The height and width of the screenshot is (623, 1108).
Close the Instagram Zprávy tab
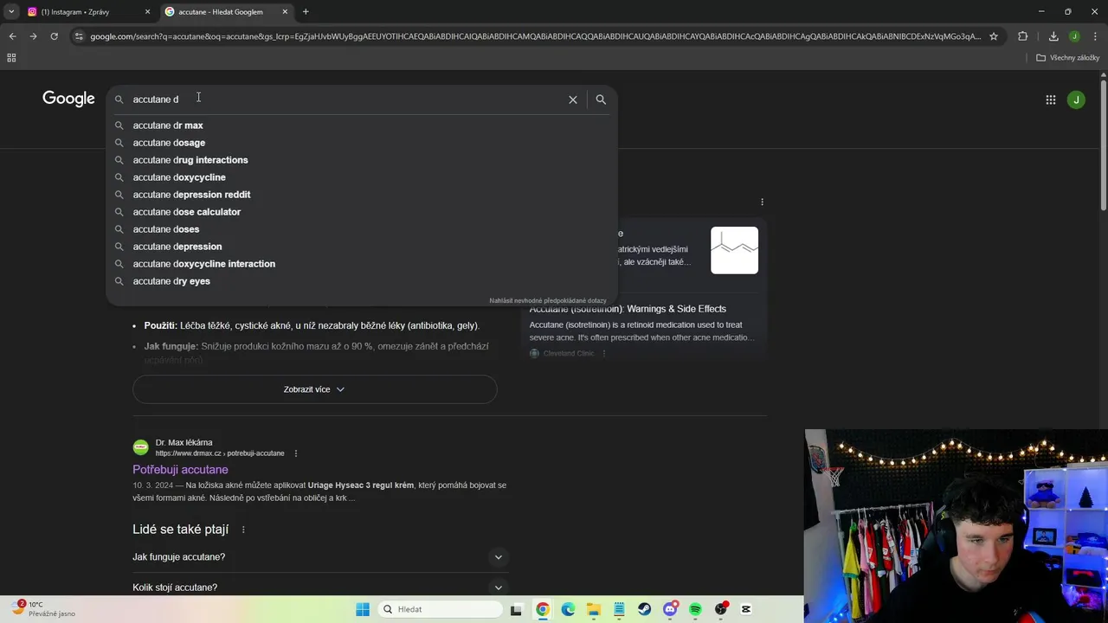click(x=147, y=12)
